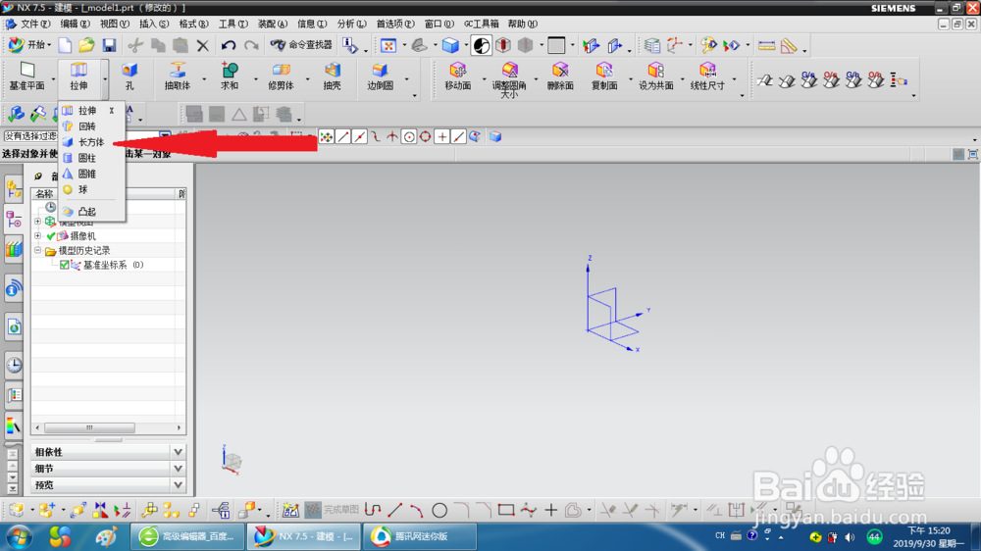The image size is (981, 551).
Task: Toggle the 基准坐标系 checkbox
Action: click(65, 265)
